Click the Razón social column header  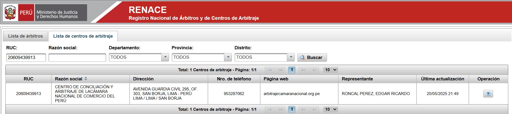point(90,79)
